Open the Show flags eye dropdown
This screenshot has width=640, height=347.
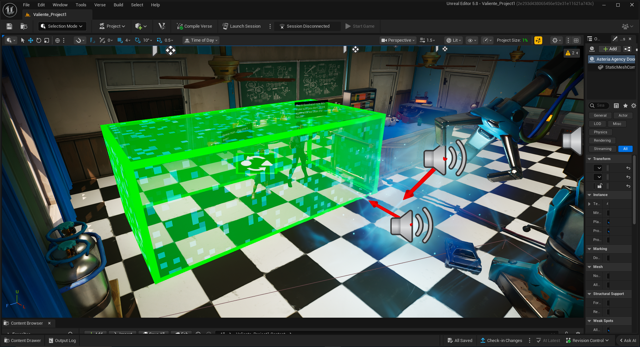click(x=472, y=40)
